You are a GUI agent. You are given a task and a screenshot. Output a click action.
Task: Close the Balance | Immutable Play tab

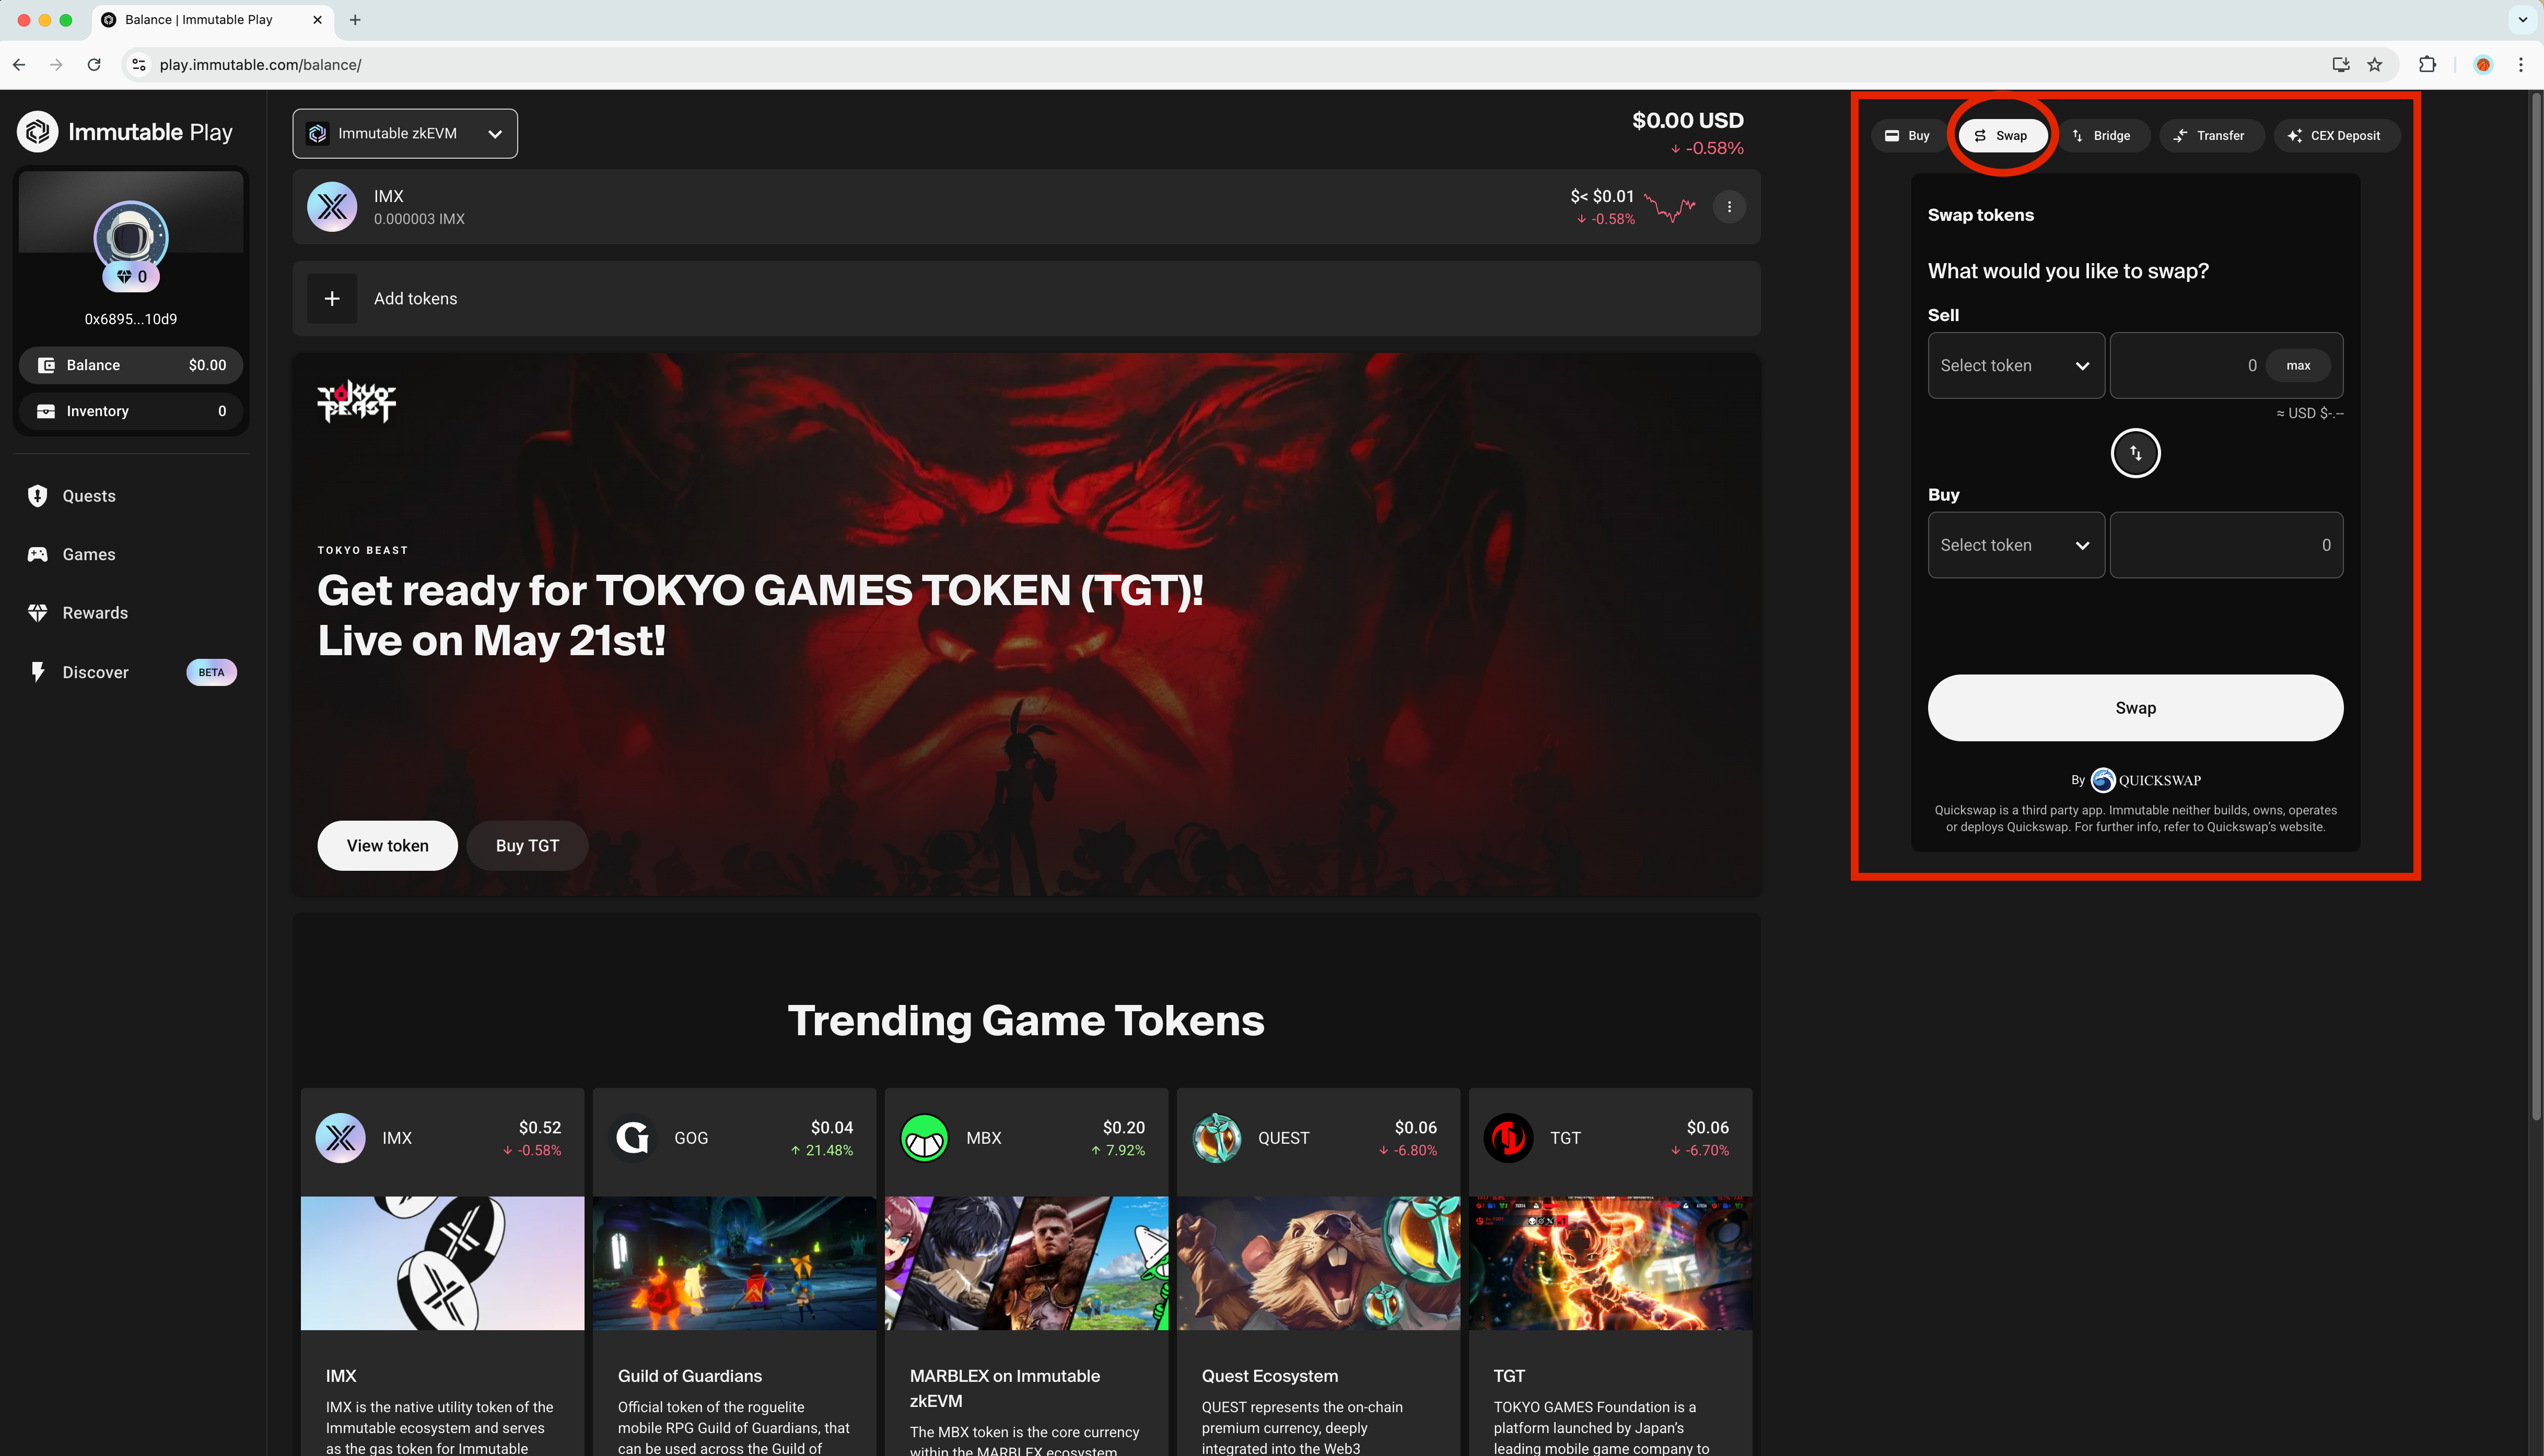point(318,20)
